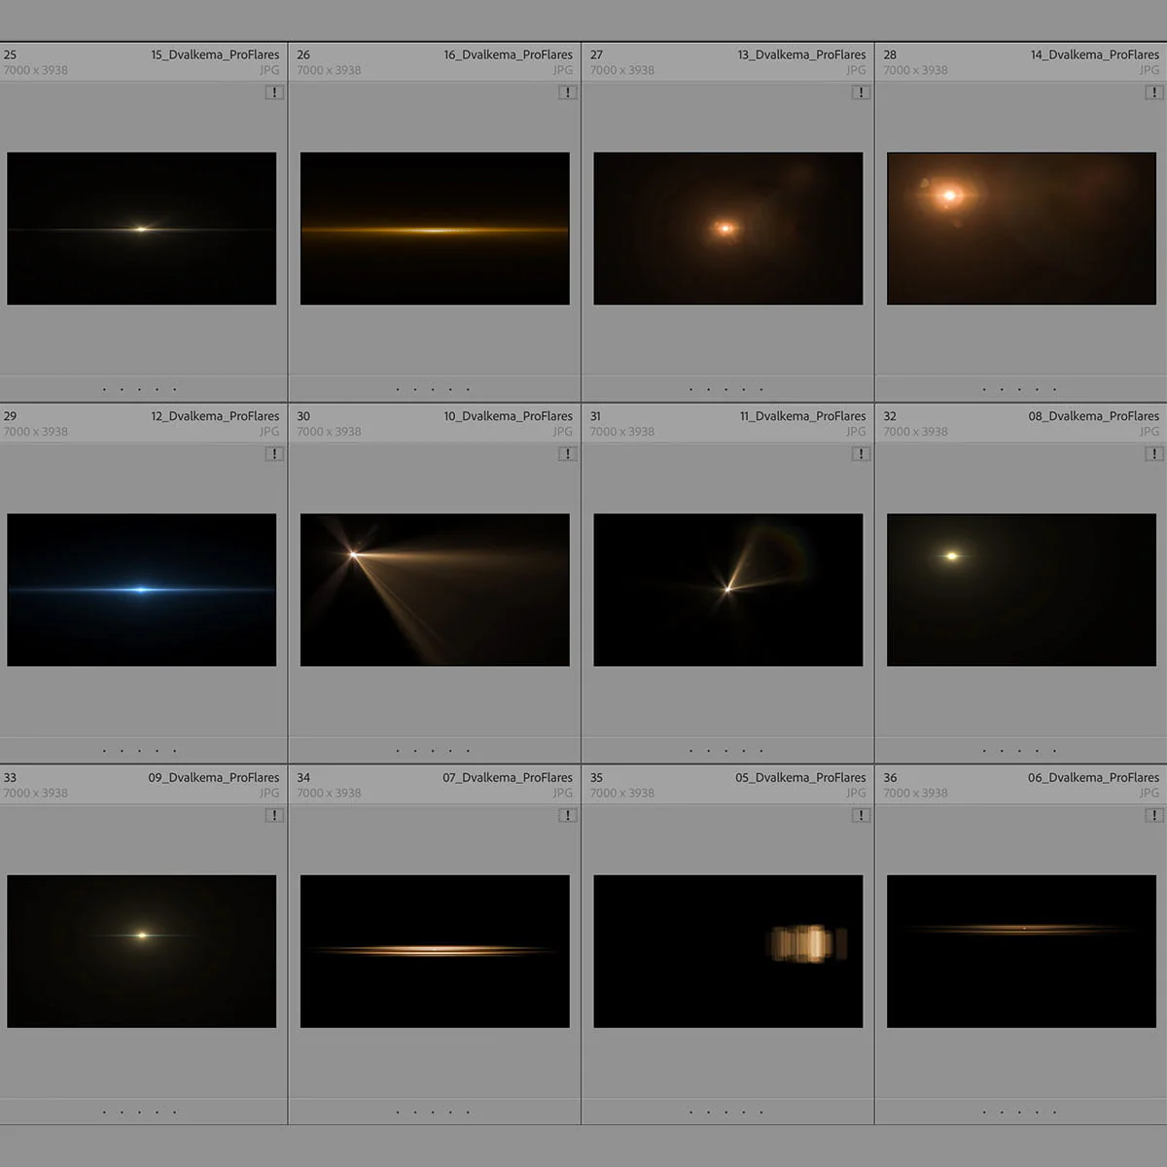Click the filename 06_Dvalkema_ProFlares
Image resolution: width=1167 pixels, height=1167 pixels.
point(1094,778)
